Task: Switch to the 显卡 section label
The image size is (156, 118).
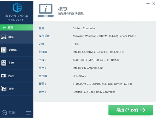Action: coord(11,89)
